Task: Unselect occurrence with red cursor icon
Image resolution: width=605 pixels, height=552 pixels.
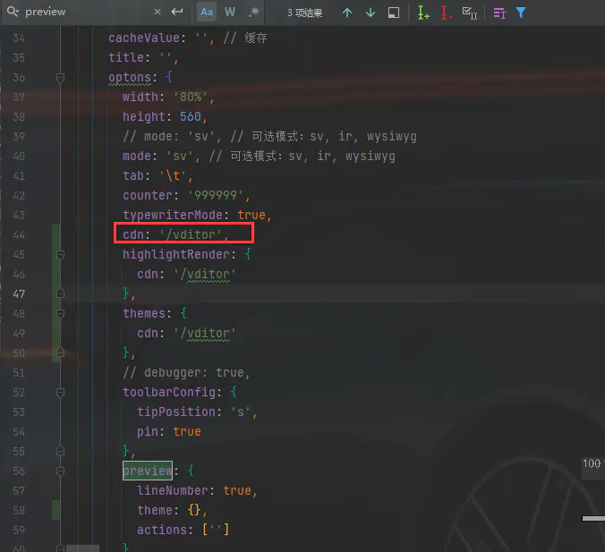Action: pyautogui.click(x=447, y=13)
